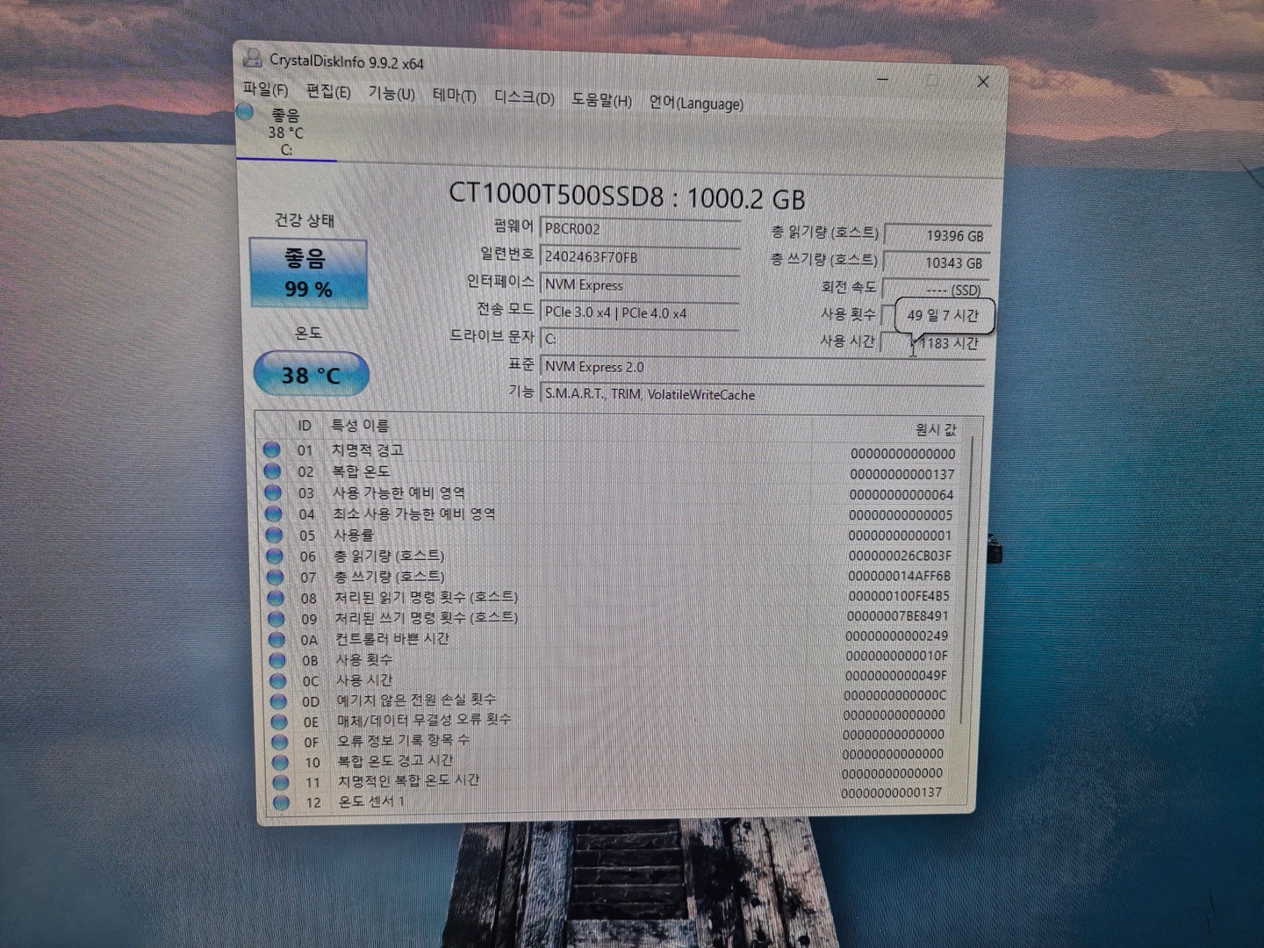Click the blue status icon for 치명적 경고
Image resolution: width=1264 pixels, height=948 pixels.
(x=272, y=449)
